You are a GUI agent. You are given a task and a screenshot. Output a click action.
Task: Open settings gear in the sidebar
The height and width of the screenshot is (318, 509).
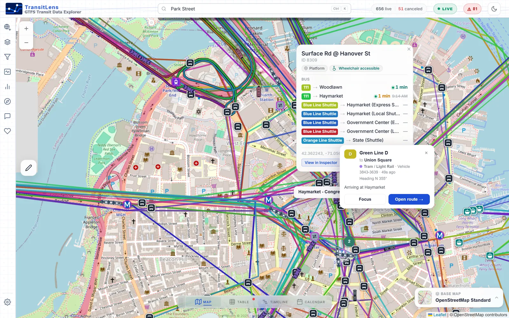pos(7,302)
